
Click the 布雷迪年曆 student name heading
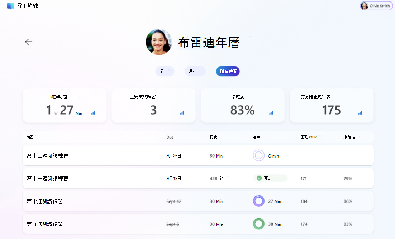click(209, 43)
